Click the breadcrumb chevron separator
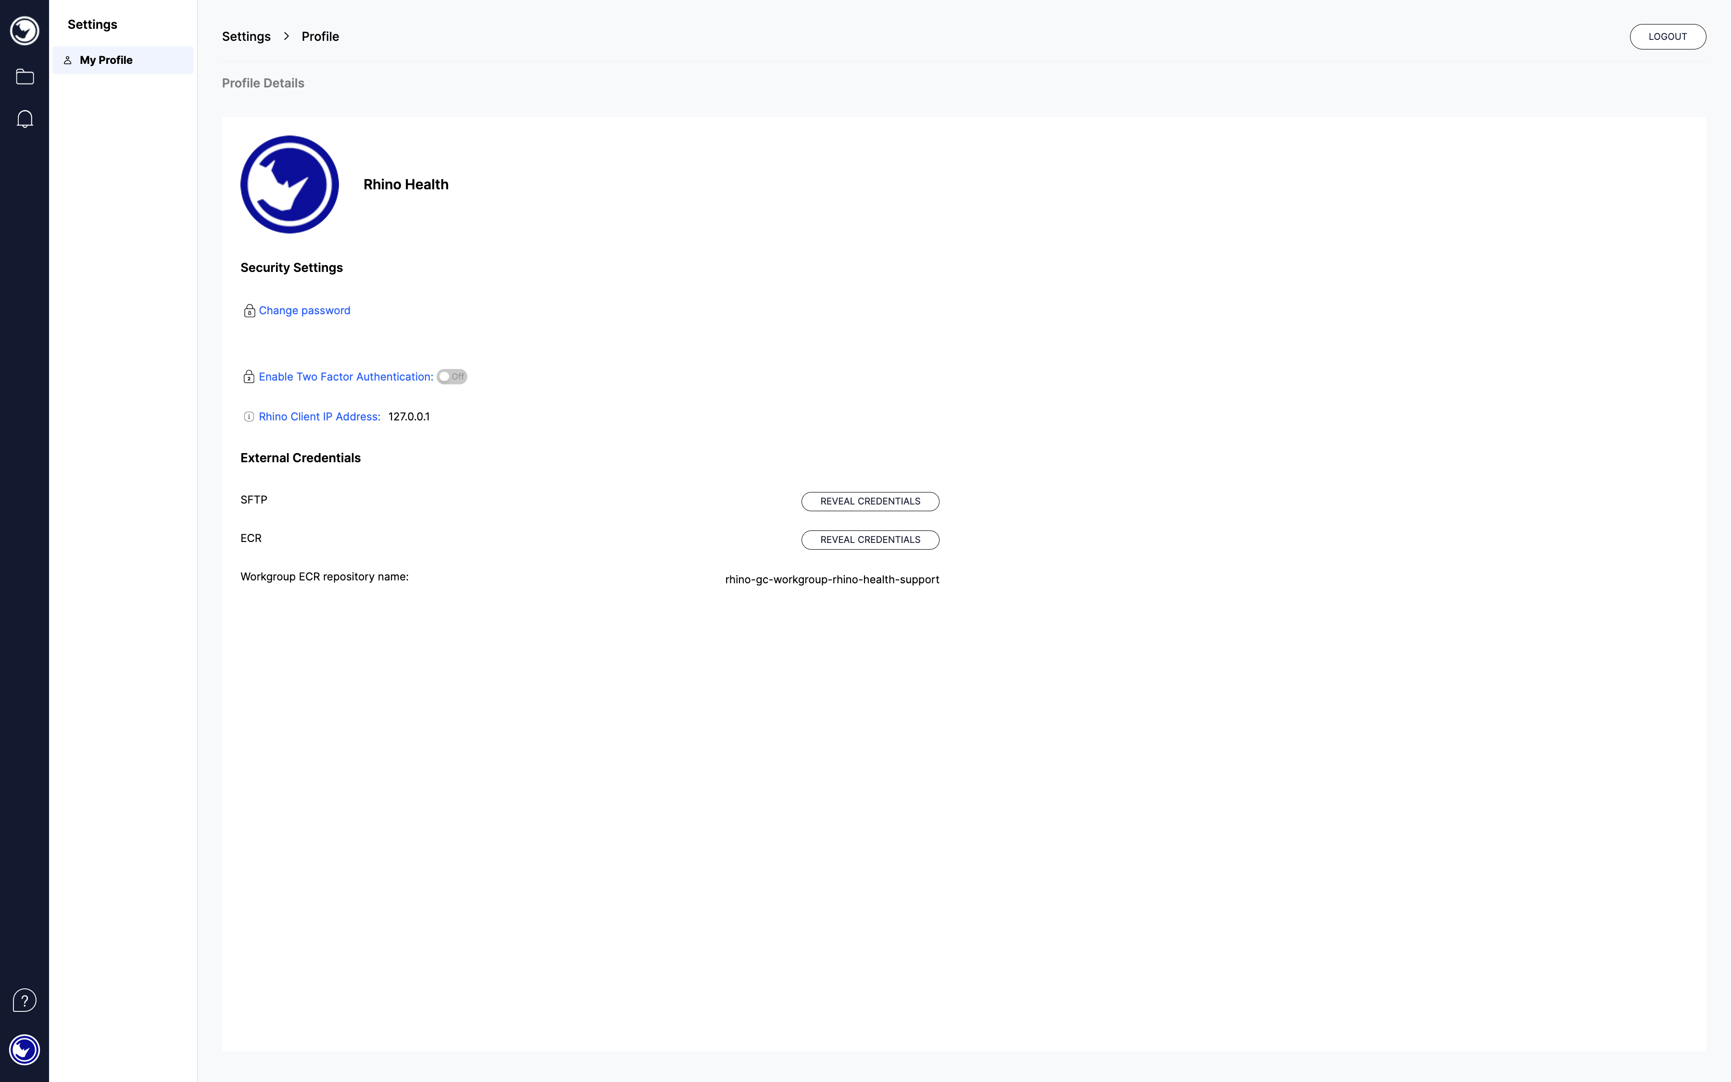This screenshot has height=1082, width=1731. pos(287,37)
